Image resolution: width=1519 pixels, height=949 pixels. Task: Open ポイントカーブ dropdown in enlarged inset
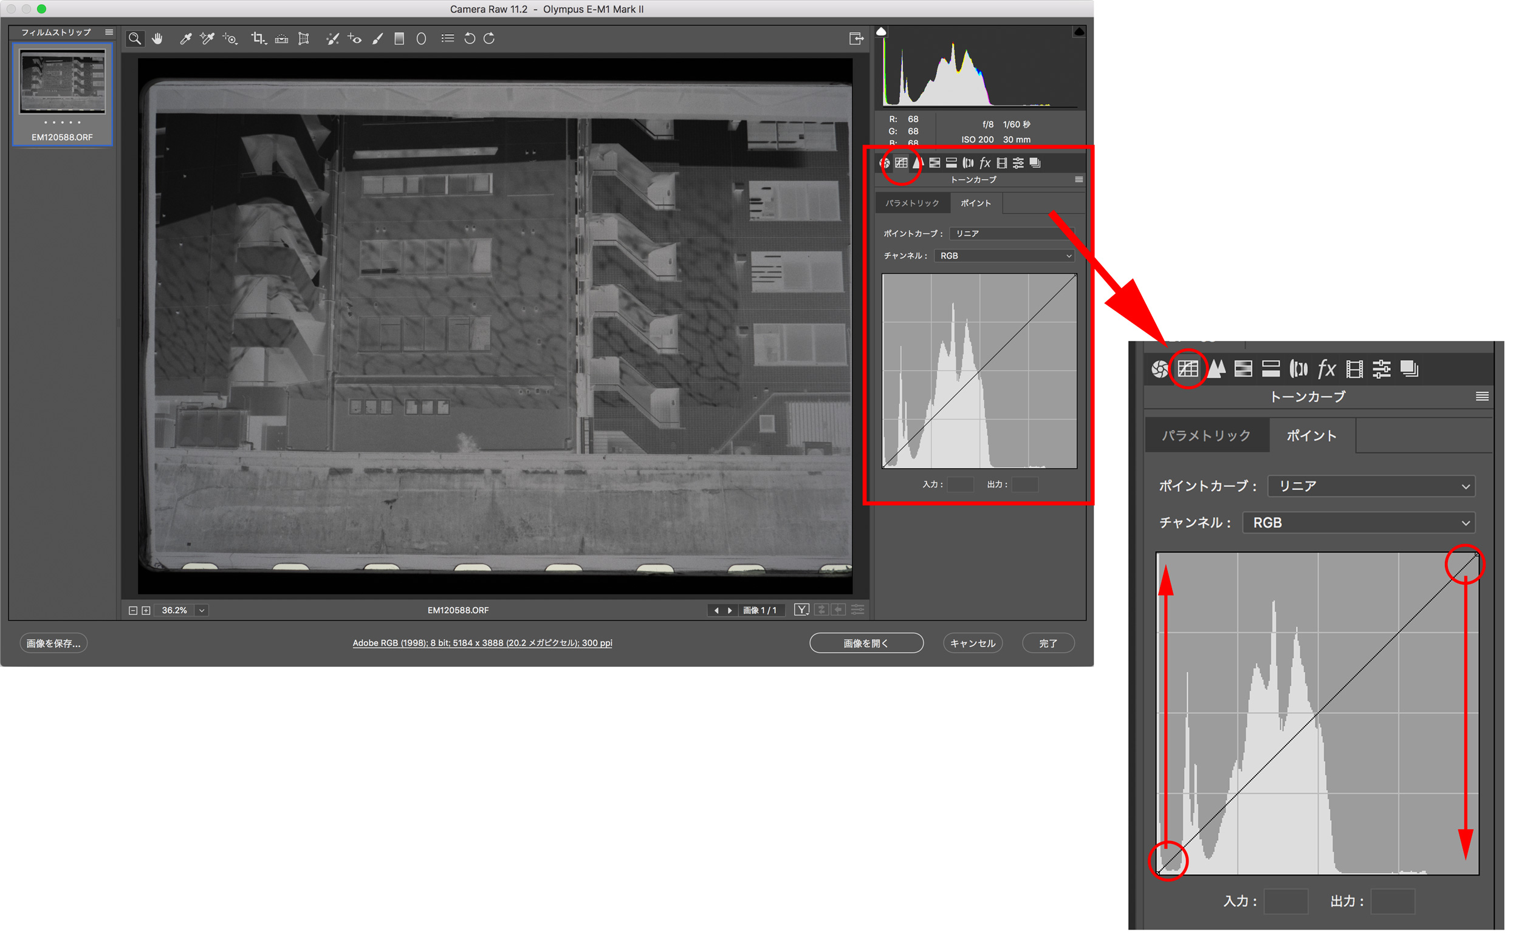(1371, 486)
